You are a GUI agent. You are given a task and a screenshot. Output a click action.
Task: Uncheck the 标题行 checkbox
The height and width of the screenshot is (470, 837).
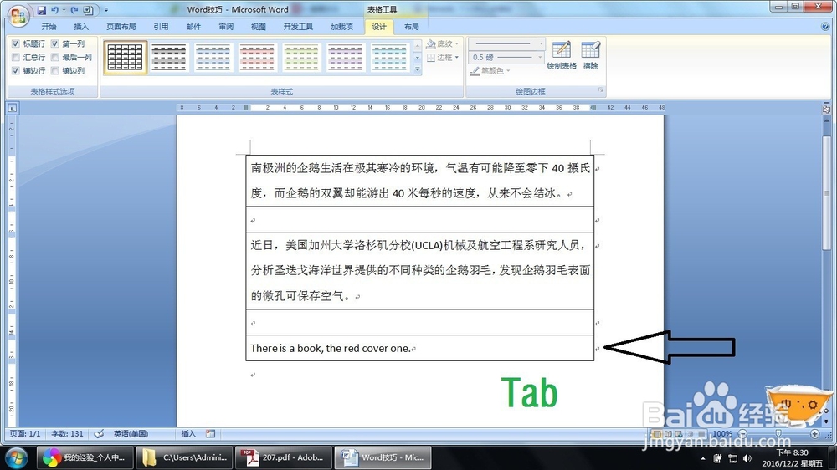click(x=15, y=43)
